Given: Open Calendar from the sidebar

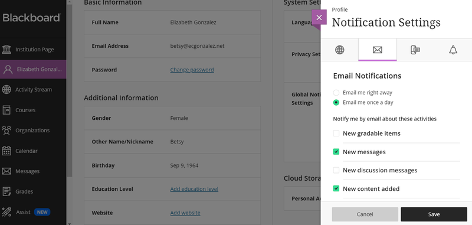Looking at the screenshot, I should click(x=27, y=151).
